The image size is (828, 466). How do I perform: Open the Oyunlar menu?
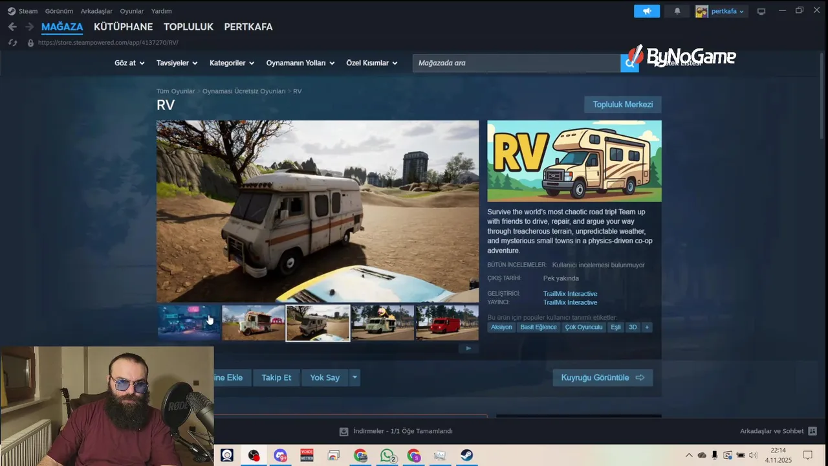tap(132, 11)
